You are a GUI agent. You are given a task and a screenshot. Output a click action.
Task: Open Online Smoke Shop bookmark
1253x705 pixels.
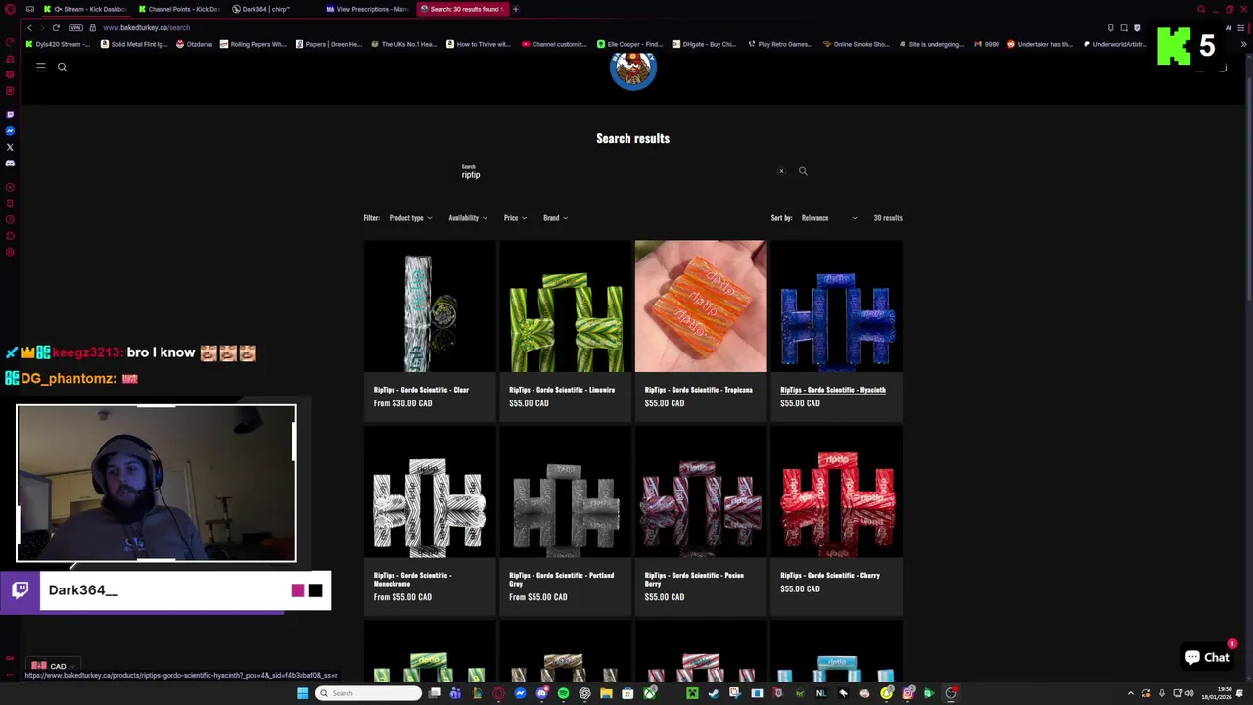(x=857, y=44)
